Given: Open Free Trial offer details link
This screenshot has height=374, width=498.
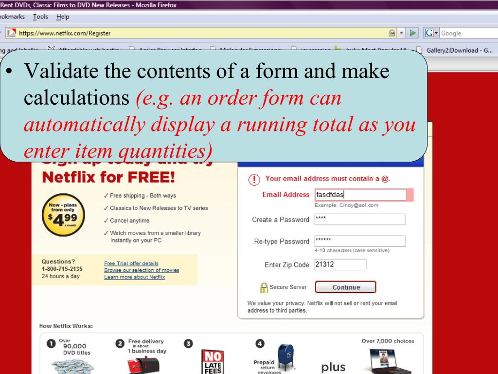Looking at the screenshot, I should [x=131, y=263].
